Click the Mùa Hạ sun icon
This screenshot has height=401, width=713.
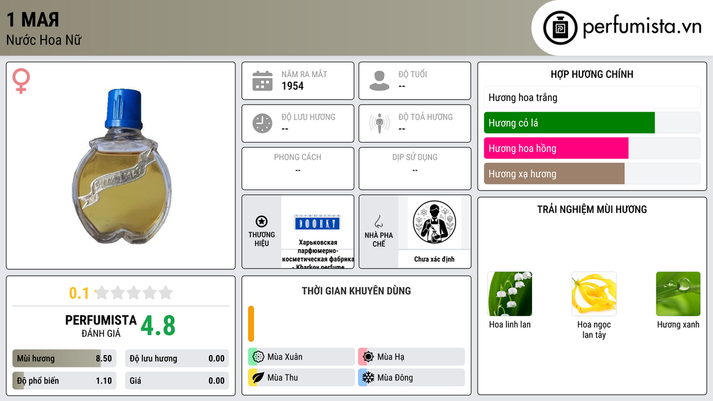(x=368, y=356)
